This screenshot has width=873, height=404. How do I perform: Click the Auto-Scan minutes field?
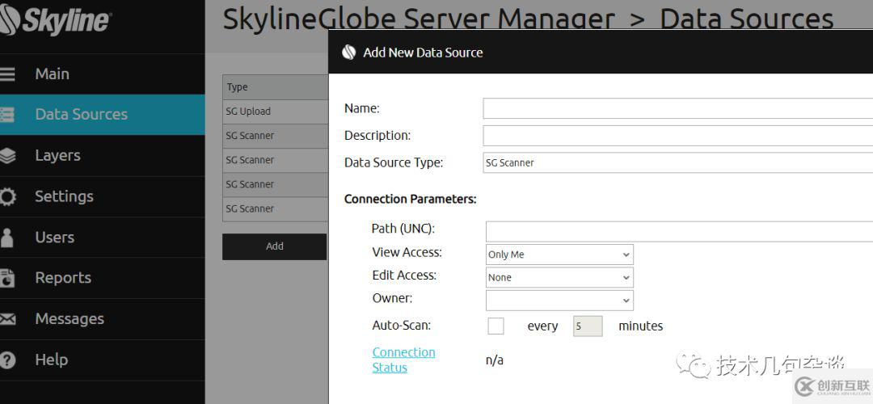[x=588, y=326]
